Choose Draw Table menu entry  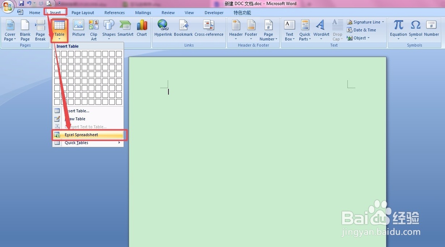[88, 119]
